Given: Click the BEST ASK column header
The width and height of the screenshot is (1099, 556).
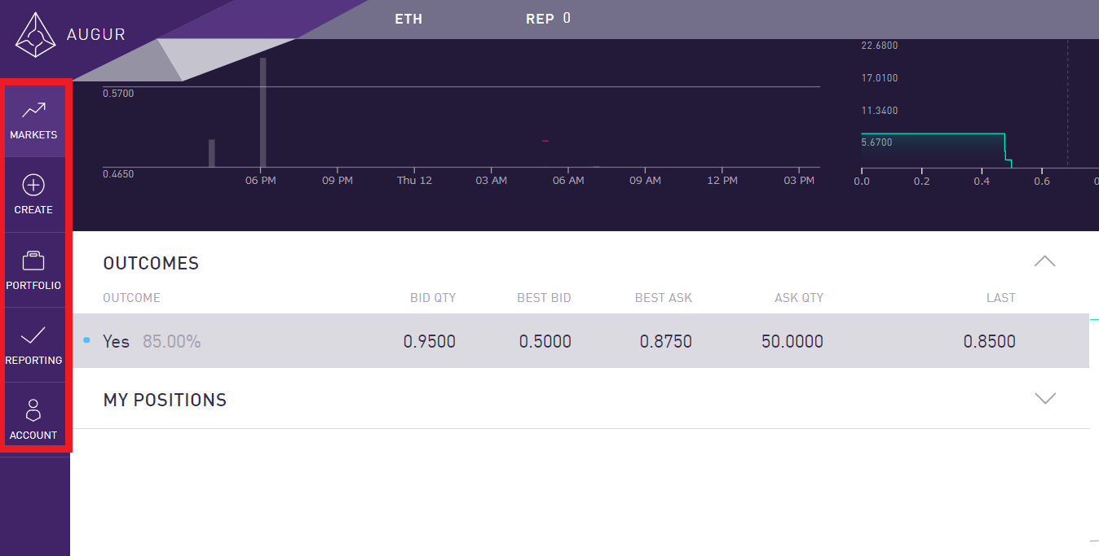Looking at the screenshot, I should (x=664, y=298).
